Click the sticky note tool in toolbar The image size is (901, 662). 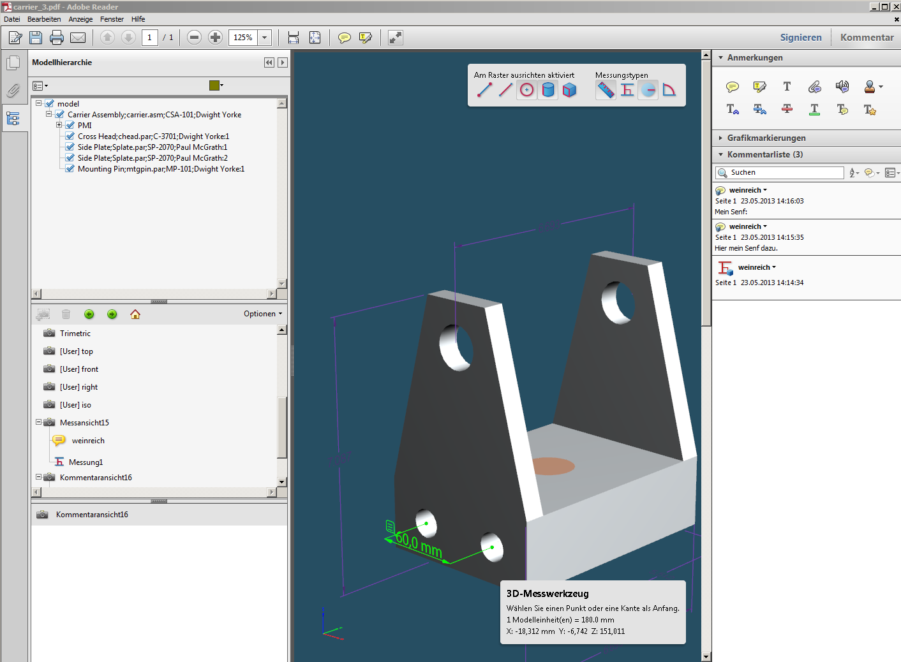(345, 38)
